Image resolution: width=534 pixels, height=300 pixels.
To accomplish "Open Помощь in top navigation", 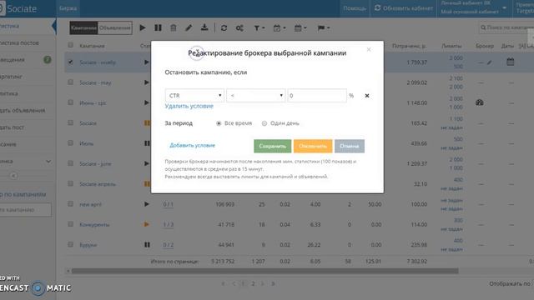I will point(355,8).
